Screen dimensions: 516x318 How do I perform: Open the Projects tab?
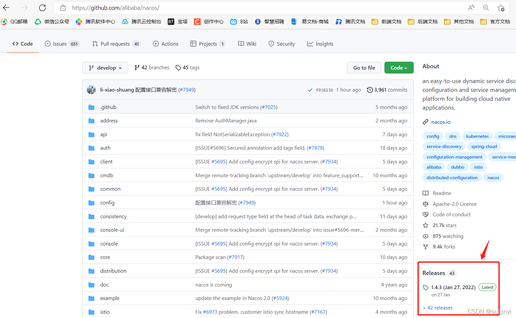pos(208,44)
